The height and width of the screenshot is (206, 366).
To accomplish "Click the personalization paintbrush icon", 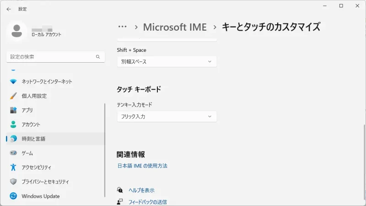I will [13, 96].
